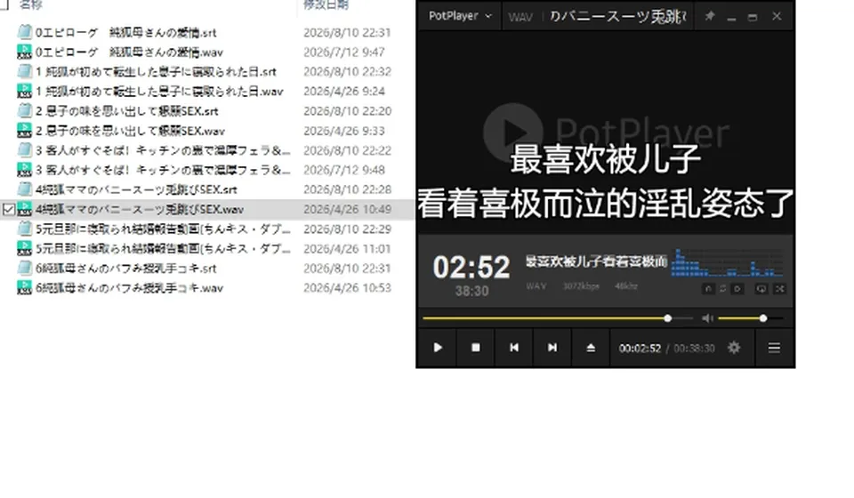The image size is (854, 498).
Task: Open the PotPlayer main menu dropdown
Action: (460, 16)
